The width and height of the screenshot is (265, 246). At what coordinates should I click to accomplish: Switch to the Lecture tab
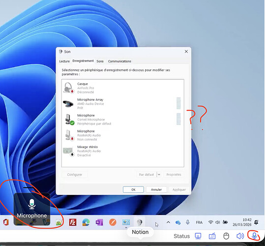[x=64, y=61]
